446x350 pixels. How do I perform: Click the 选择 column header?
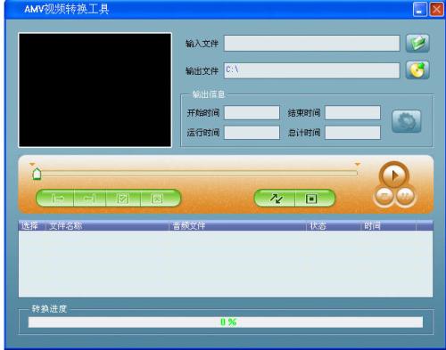pyautogui.click(x=31, y=226)
